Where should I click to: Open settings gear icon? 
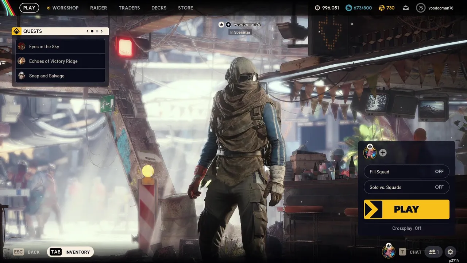451,252
